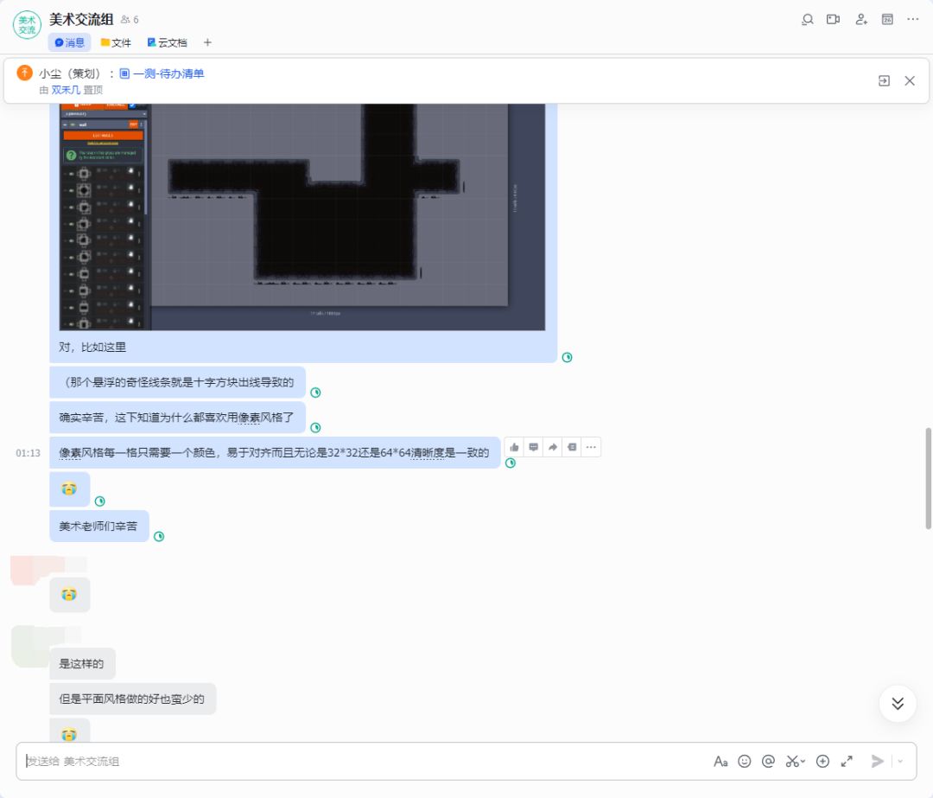Click the fourth hover action on the 32*32 message
Viewport: 933px width, 798px height.
point(572,447)
